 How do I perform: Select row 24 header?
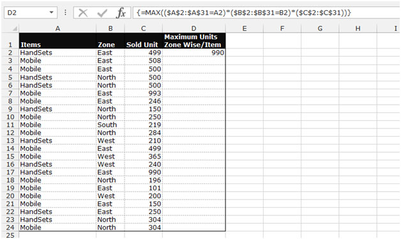coord(10,227)
